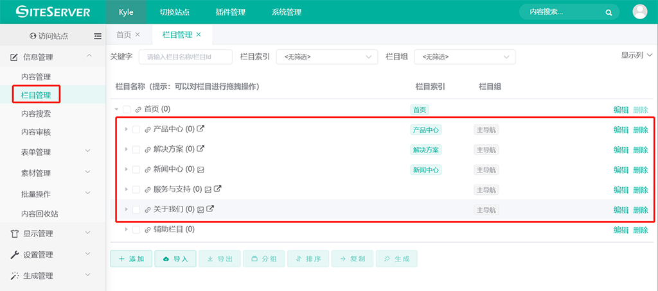Click image icon beside 服务与支持

[208, 190]
